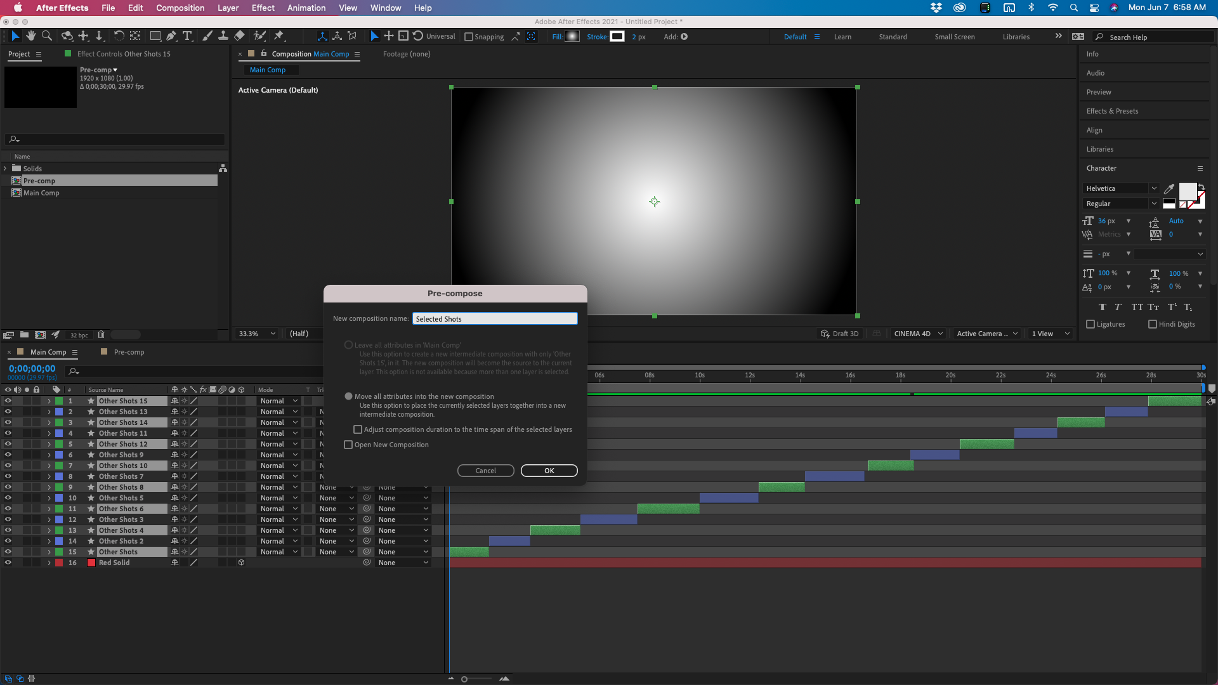
Task: Select the Eraser tool
Action: (x=239, y=36)
